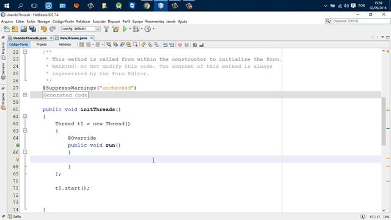Switch to the UsandoThreads.java tab
The image size is (391, 220).
30,38
